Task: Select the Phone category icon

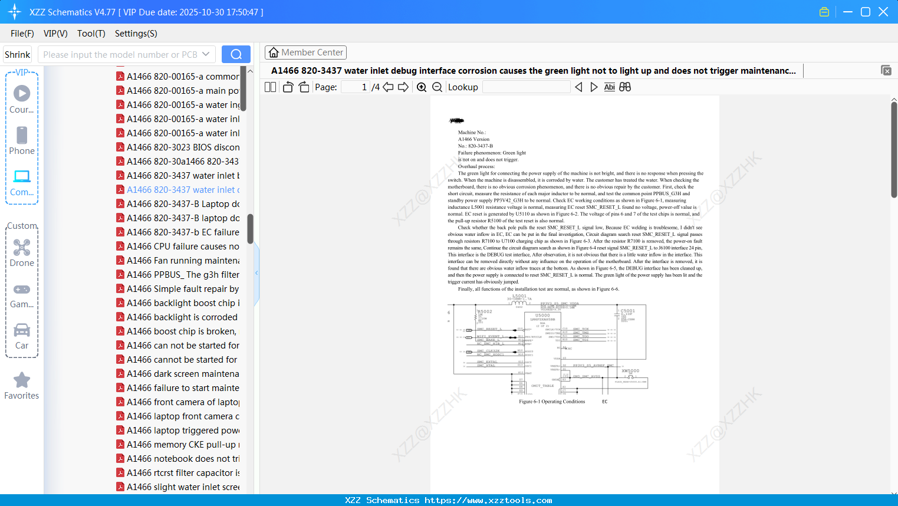Action: [x=22, y=140]
